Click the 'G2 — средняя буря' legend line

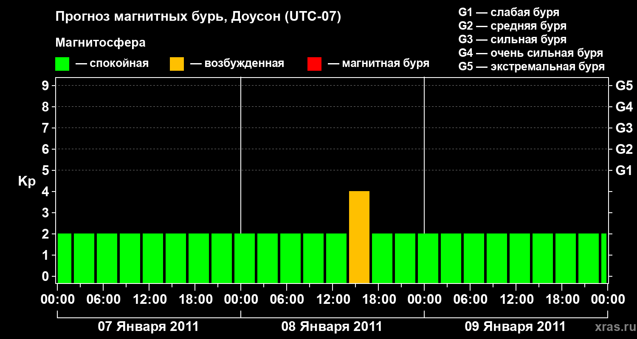(x=513, y=26)
